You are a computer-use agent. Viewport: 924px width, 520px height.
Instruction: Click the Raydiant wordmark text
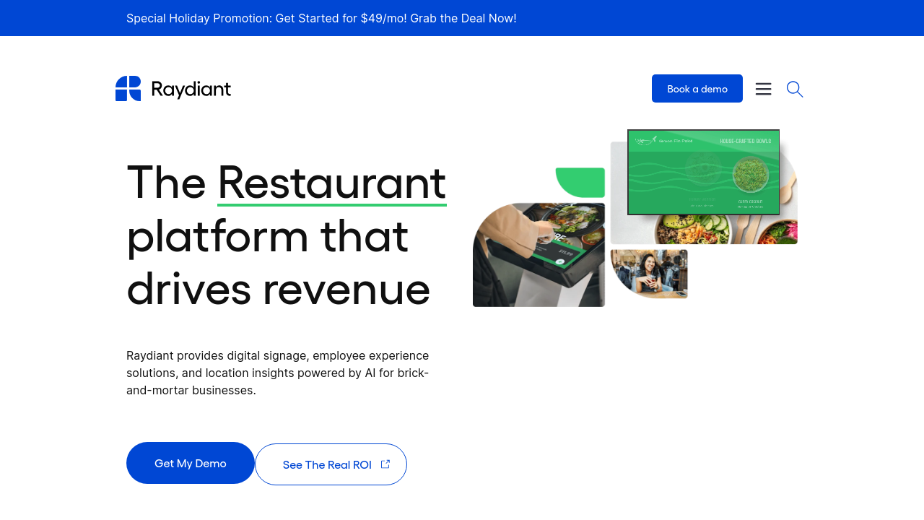191,90
